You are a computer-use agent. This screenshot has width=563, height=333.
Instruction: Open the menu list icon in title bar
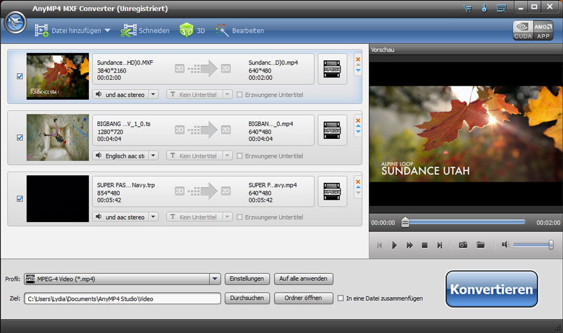point(501,8)
